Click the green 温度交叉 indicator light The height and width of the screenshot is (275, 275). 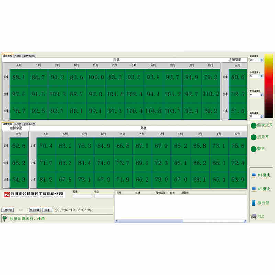pyautogui.click(x=253, y=125)
